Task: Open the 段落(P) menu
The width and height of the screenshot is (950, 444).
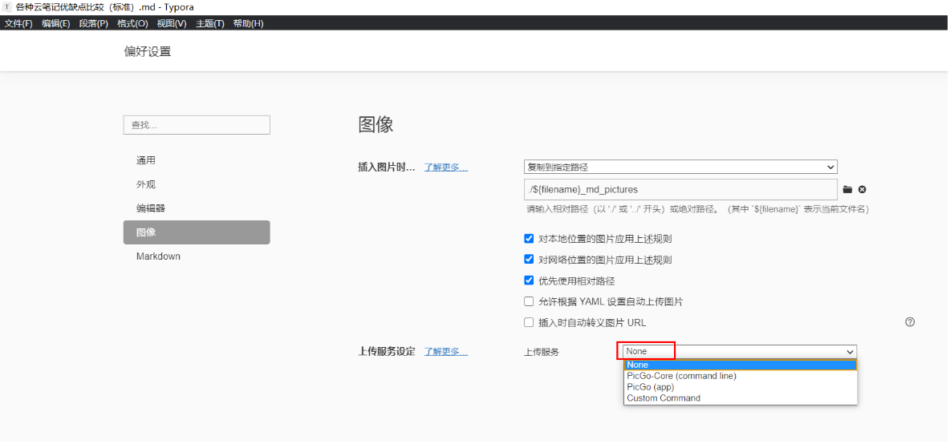Action: (93, 23)
